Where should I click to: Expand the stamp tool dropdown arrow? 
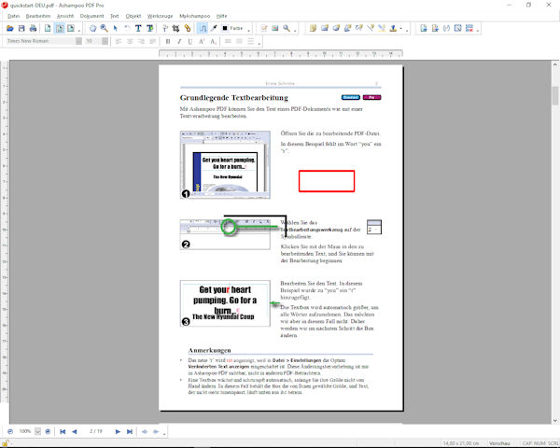[401, 28]
